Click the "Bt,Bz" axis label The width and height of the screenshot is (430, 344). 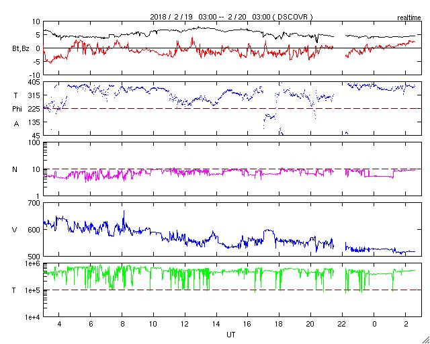[x=21, y=49]
